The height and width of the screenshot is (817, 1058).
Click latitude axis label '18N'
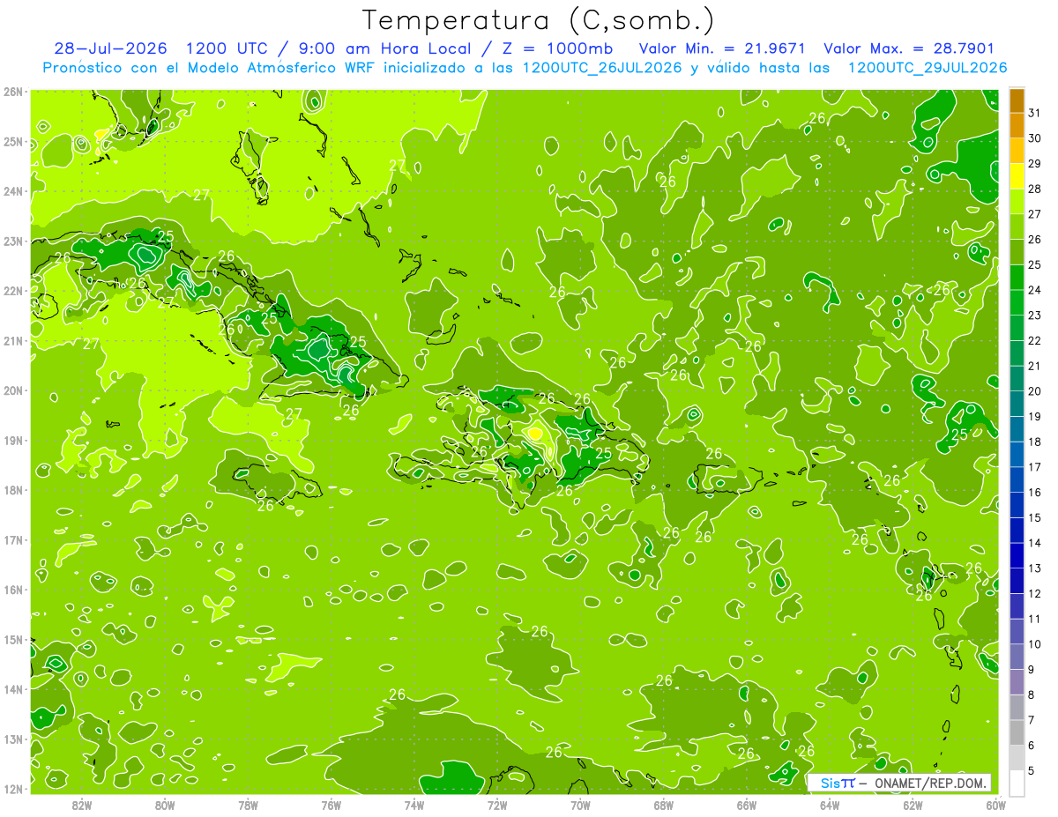(13, 490)
